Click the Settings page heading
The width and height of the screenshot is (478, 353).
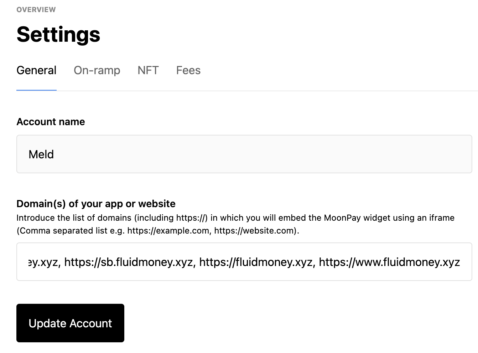click(58, 35)
